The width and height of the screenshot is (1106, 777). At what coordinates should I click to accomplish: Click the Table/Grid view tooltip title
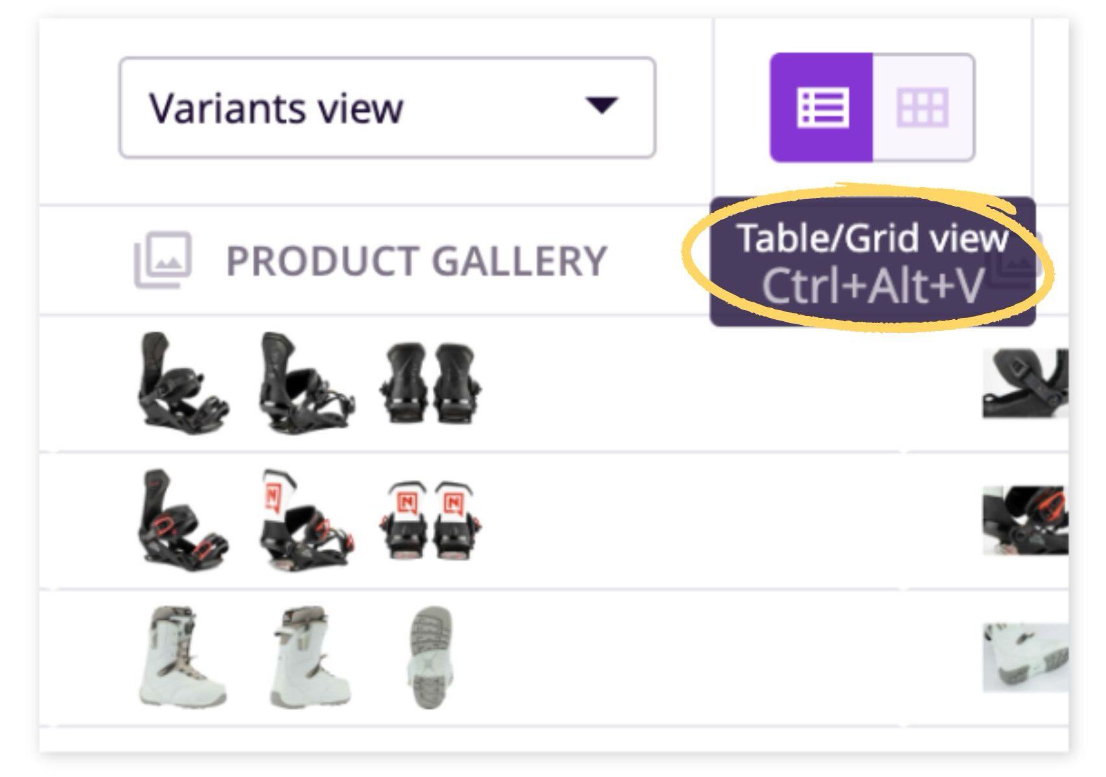pyautogui.click(x=872, y=238)
